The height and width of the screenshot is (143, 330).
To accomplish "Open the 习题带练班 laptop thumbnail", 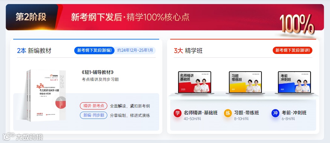I will [245, 82].
